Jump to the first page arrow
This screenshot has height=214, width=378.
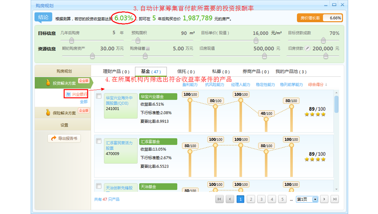(x=219, y=199)
